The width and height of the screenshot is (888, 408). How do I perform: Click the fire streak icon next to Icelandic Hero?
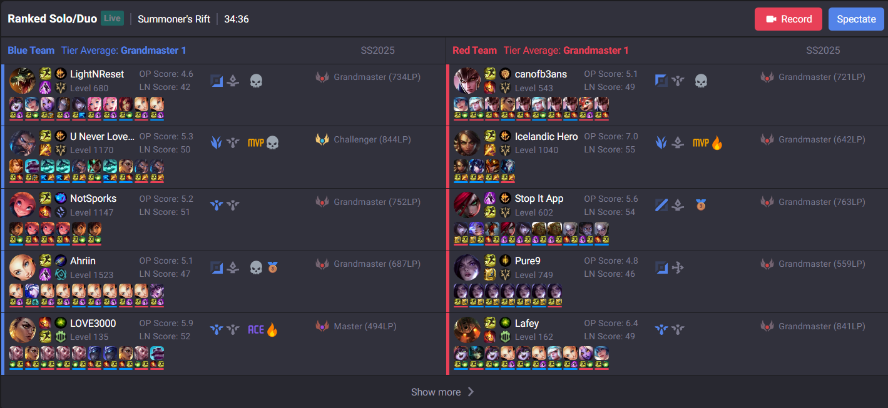click(x=717, y=143)
